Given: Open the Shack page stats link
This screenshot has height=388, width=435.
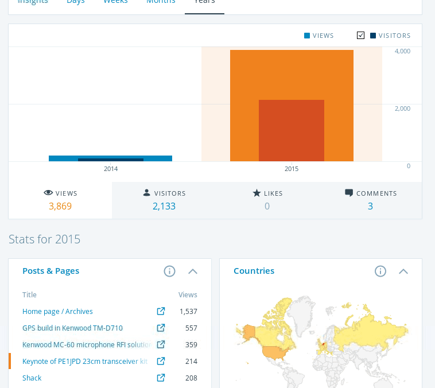Looking at the screenshot, I should click(32, 378).
